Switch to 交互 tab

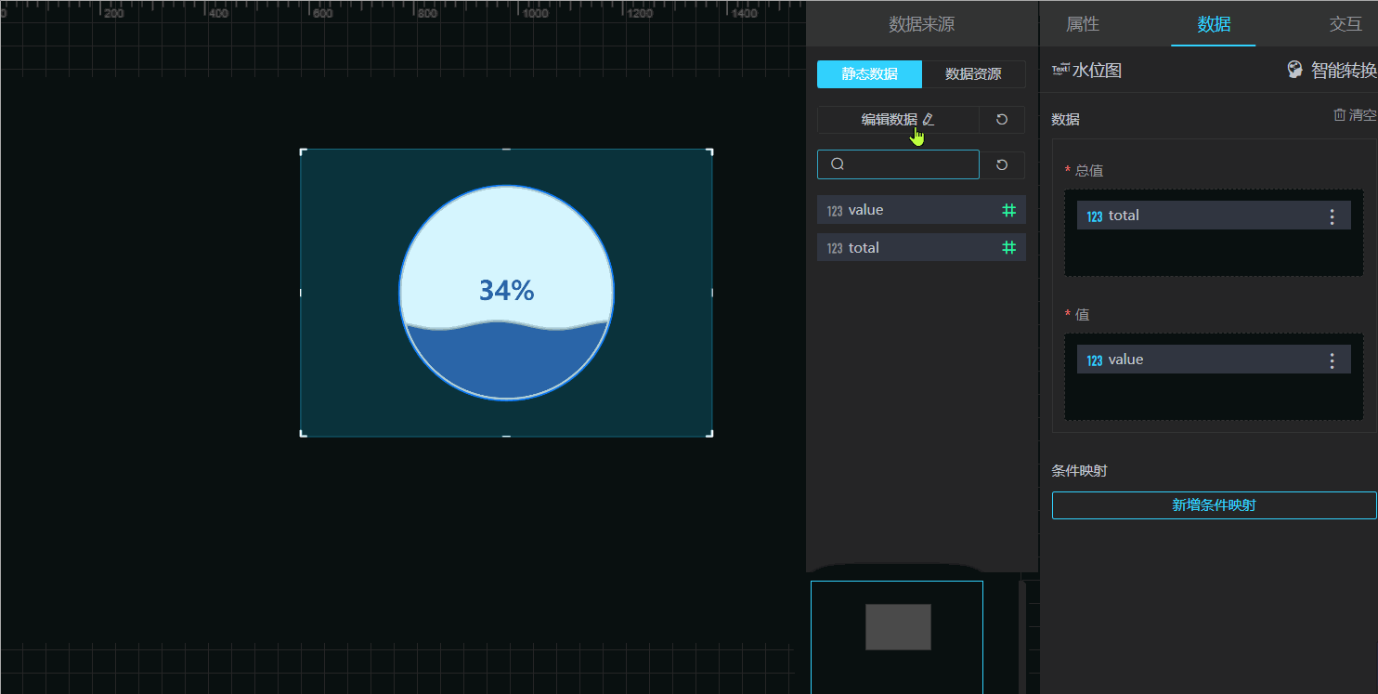(x=1345, y=24)
